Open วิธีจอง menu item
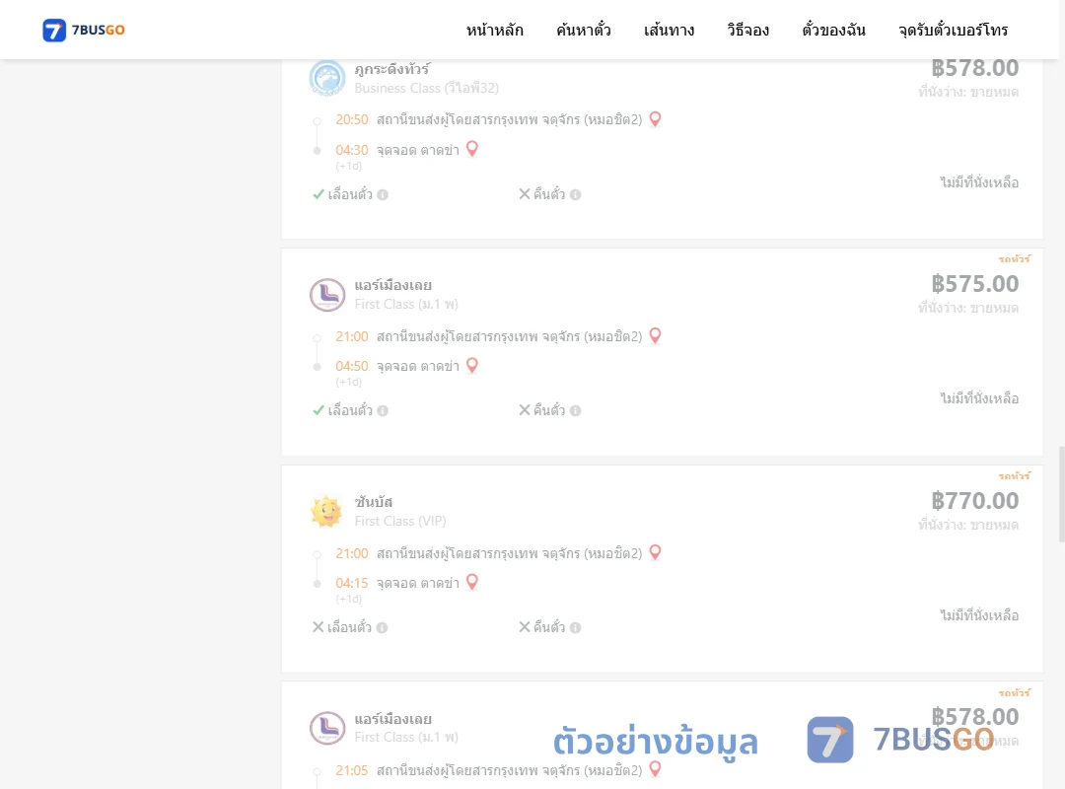This screenshot has height=789, width=1065. (747, 30)
